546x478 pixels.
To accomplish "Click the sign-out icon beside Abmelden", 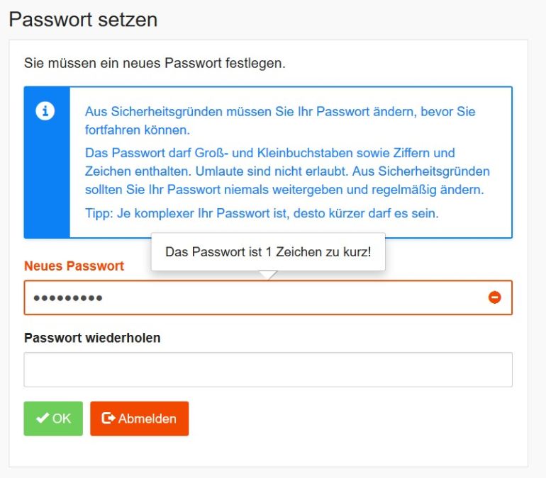I will [x=108, y=419].
